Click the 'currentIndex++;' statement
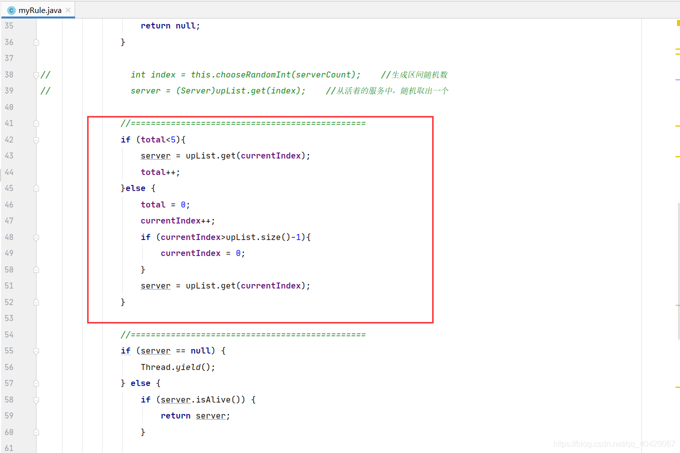Viewport: 680px width, 453px height. coord(178,221)
